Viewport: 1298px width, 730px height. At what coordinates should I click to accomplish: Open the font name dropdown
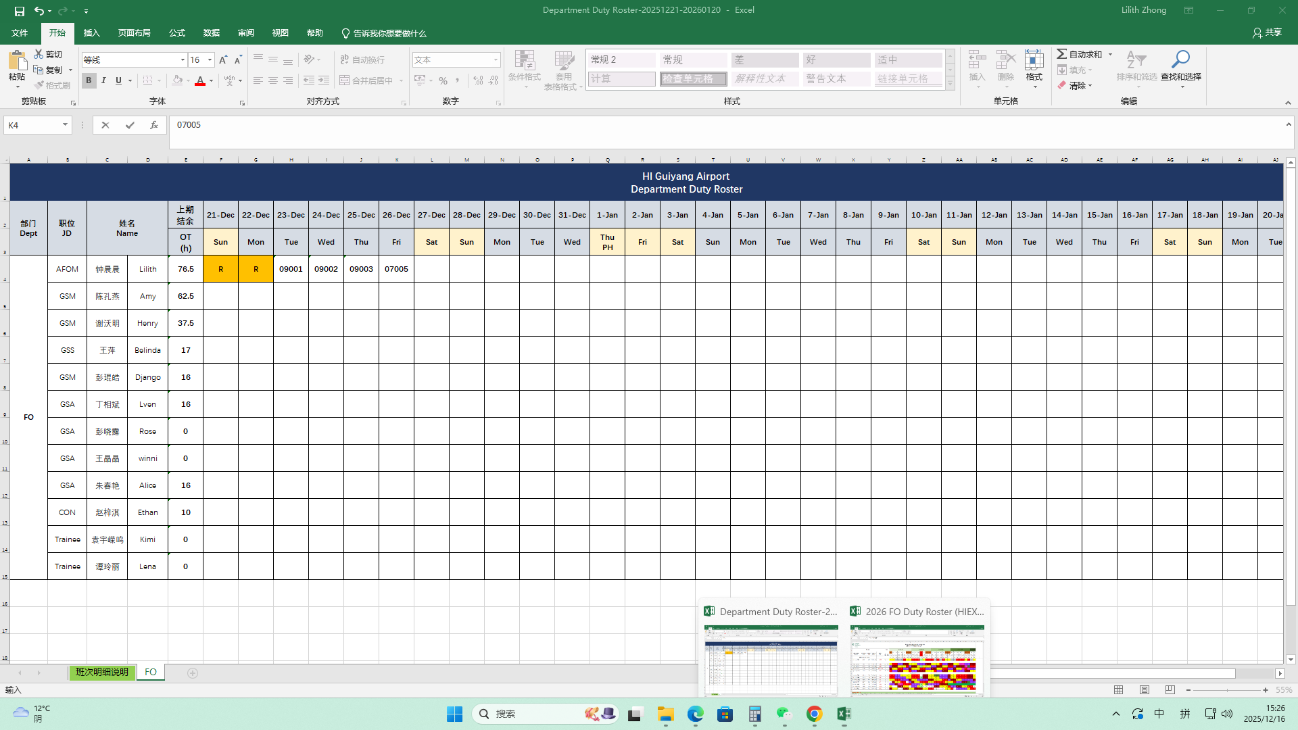point(183,60)
